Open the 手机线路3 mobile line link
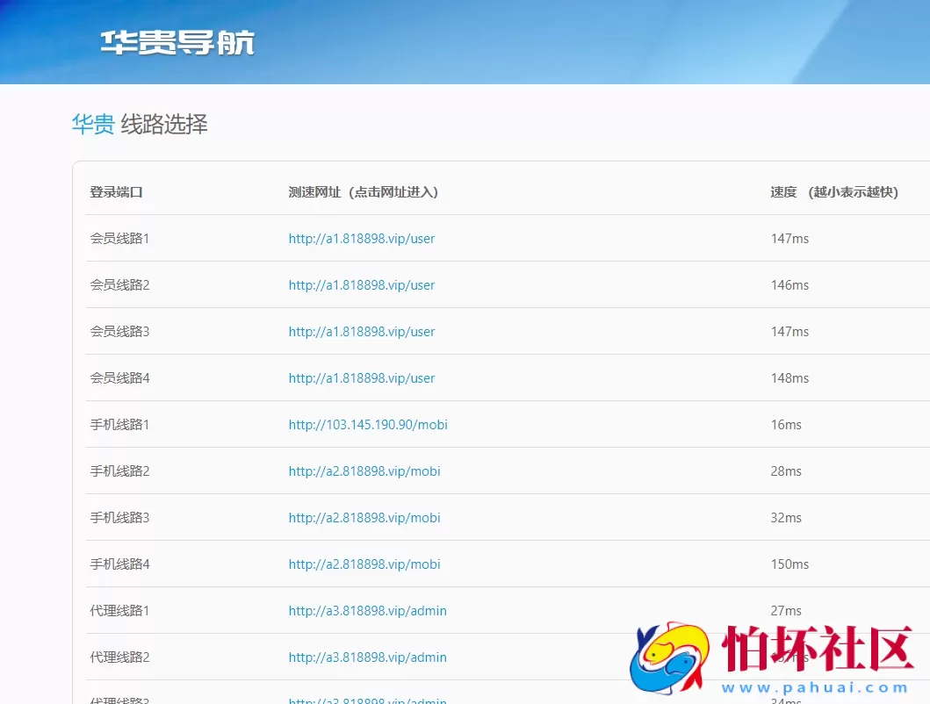Image resolution: width=930 pixels, height=704 pixels. click(364, 518)
